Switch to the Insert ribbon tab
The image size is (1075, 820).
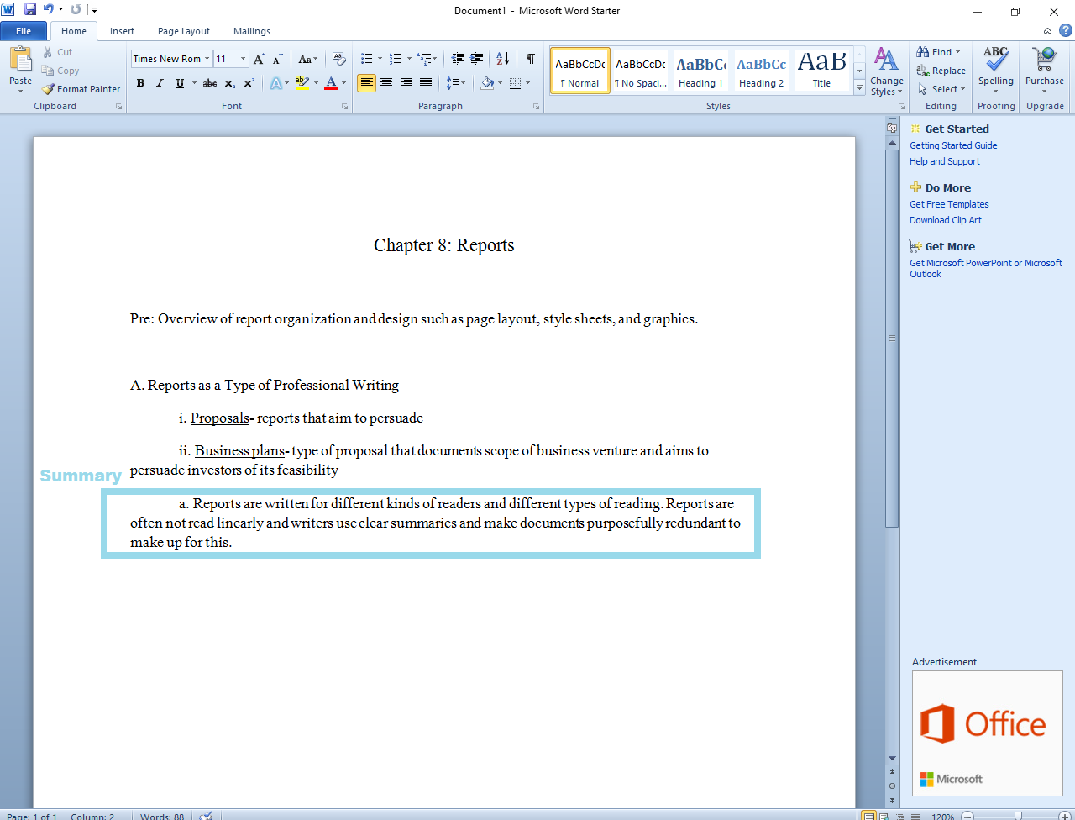pyautogui.click(x=122, y=31)
